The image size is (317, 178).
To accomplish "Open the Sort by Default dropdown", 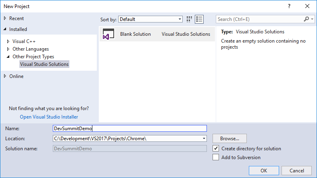I will click(150, 19).
